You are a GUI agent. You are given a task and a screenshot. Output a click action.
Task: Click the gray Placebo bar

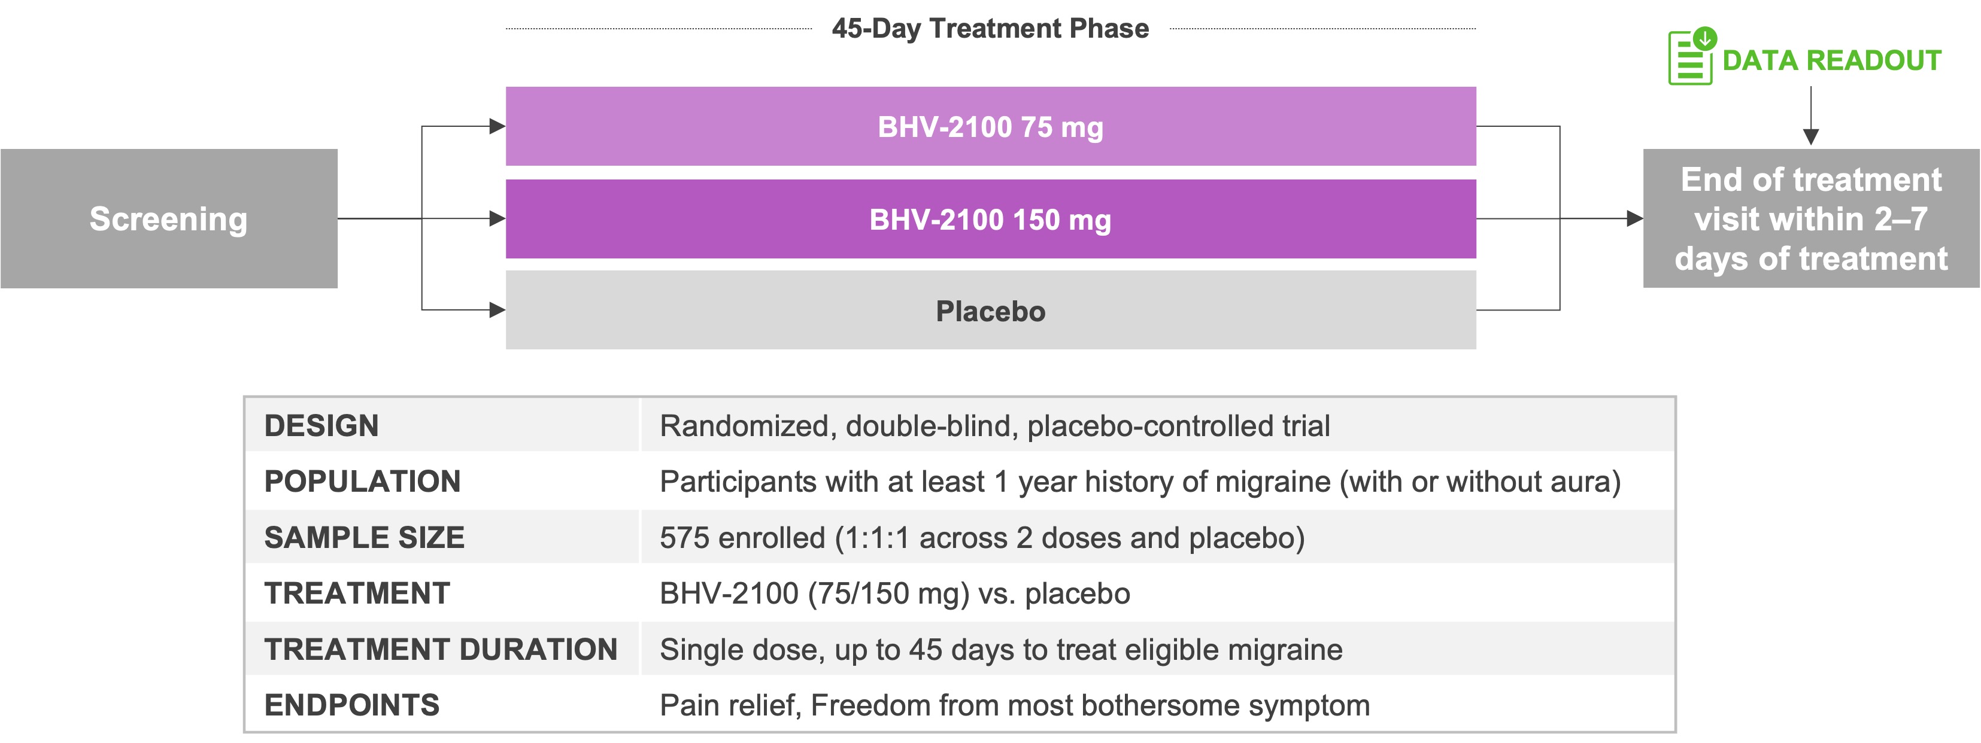tap(990, 311)
